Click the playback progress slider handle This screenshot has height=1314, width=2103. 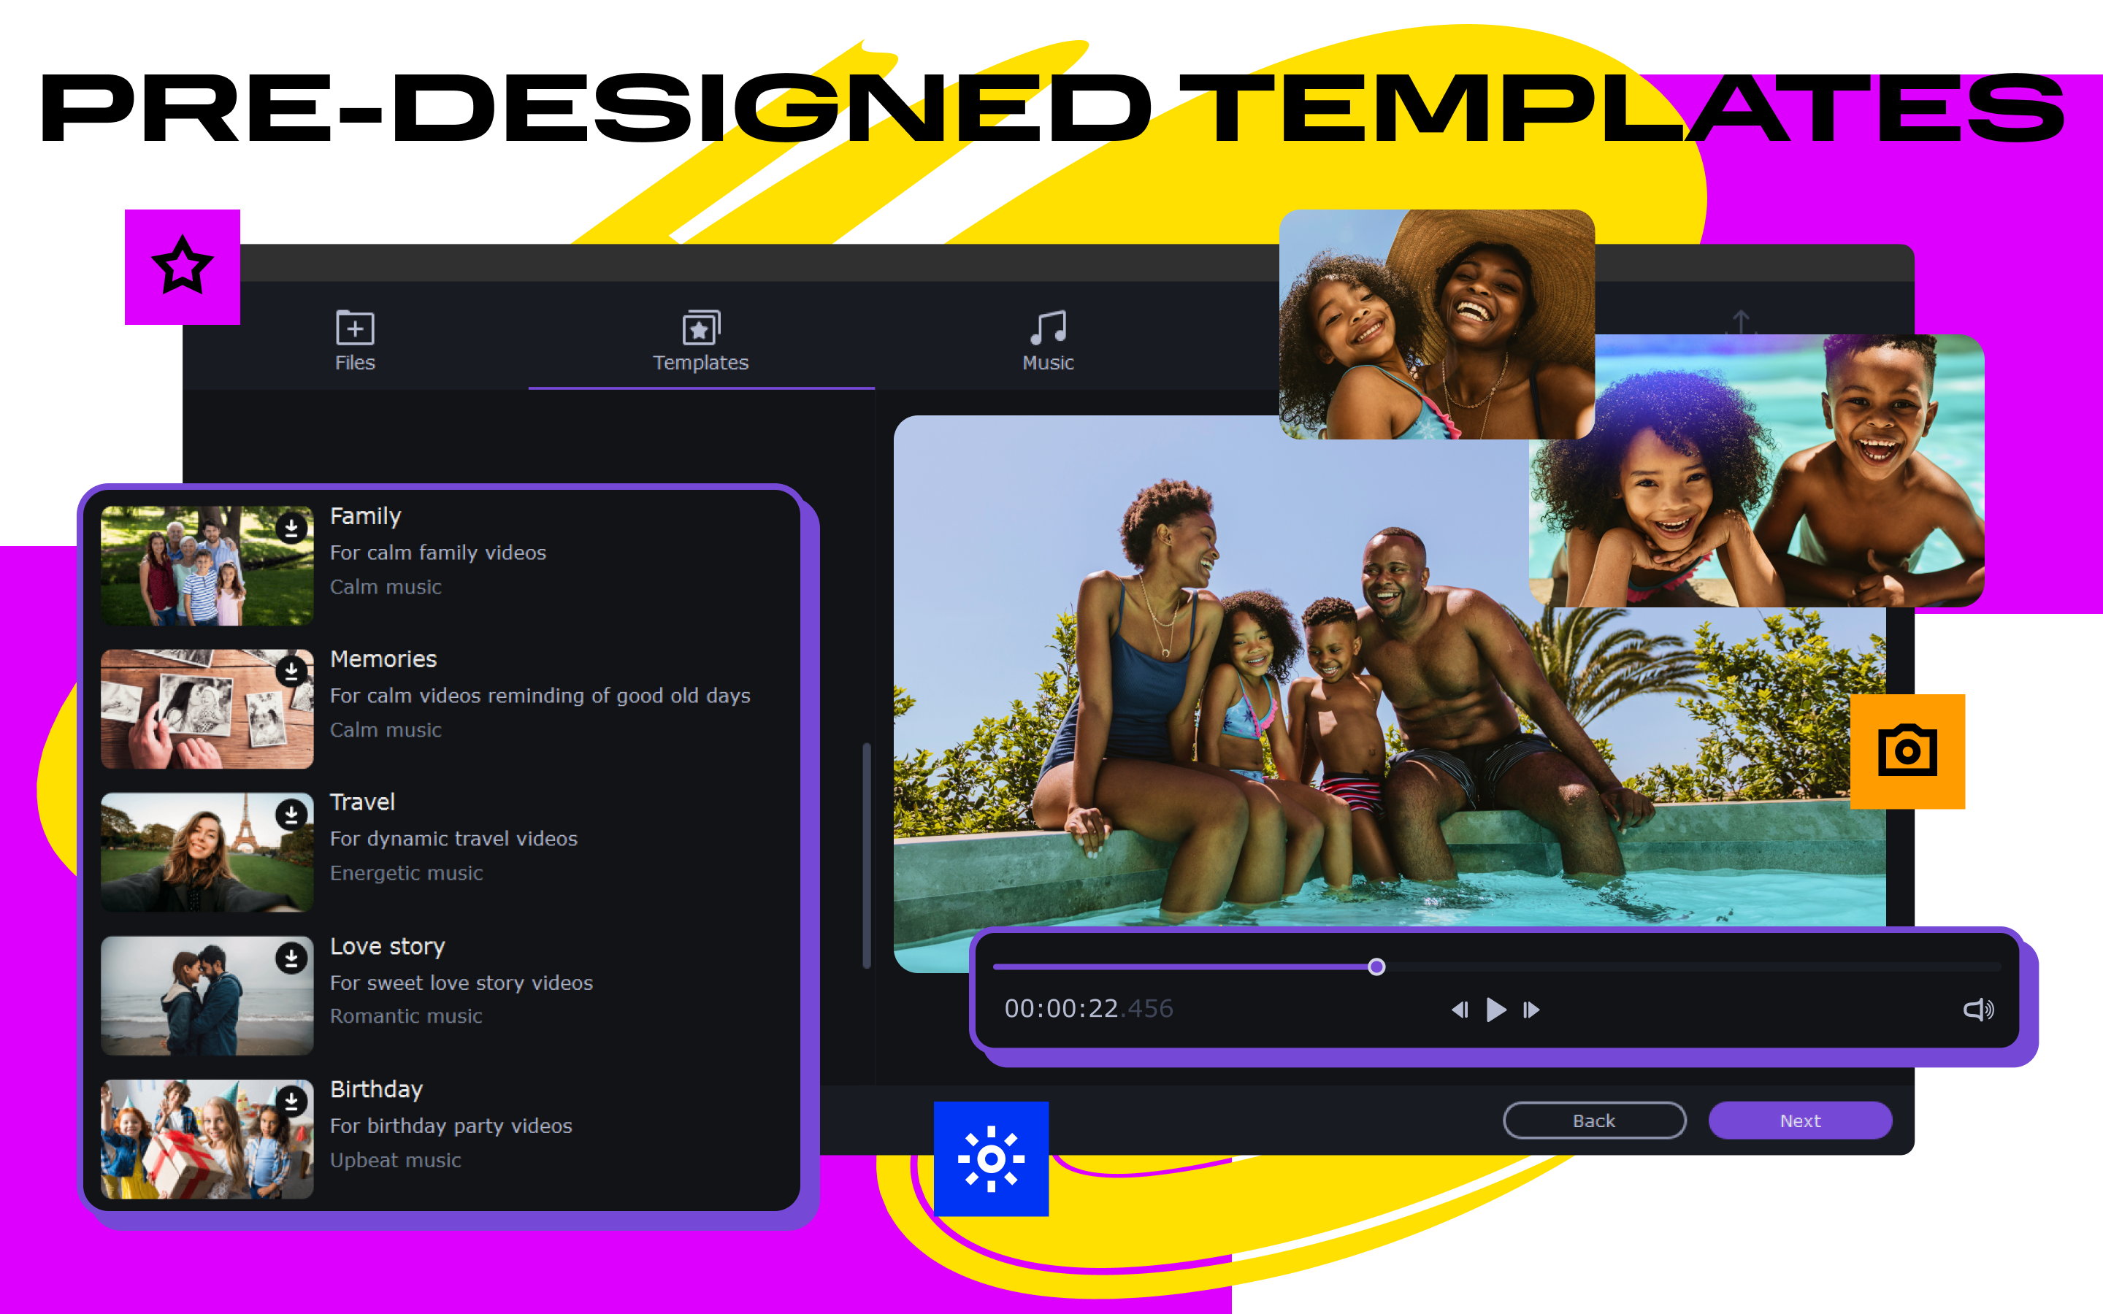pyautogui.click(x=1376, y=967)
